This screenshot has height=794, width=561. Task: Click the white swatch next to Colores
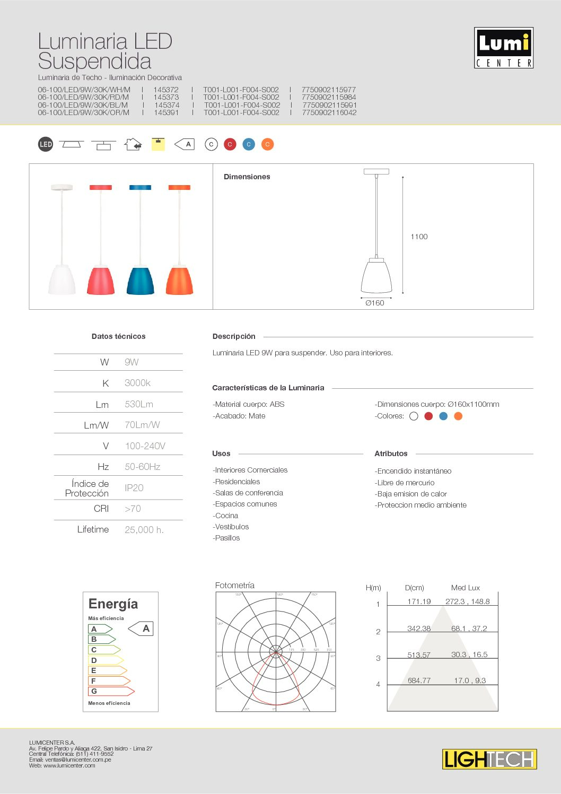click(414, 416)
